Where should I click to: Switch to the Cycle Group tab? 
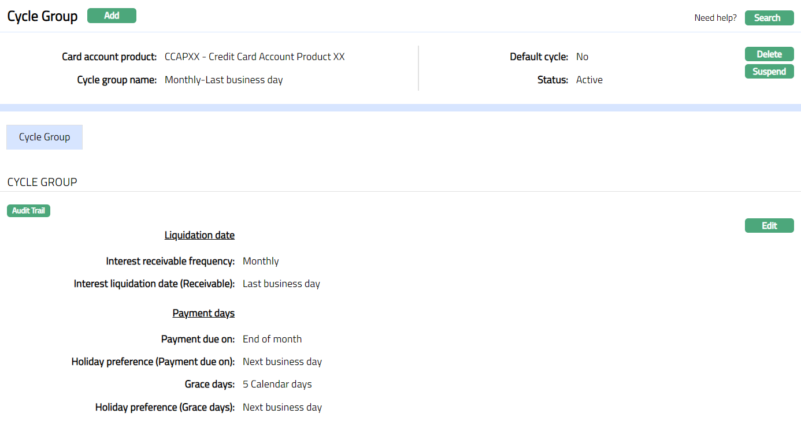tap(44, 137)
